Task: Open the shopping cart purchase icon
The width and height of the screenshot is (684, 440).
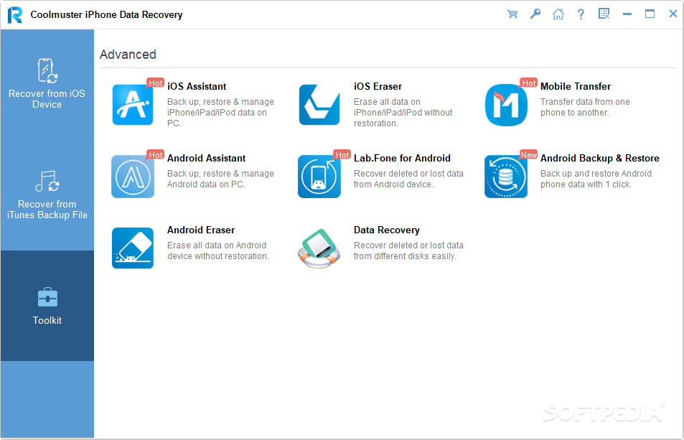Action: (512, 14)
